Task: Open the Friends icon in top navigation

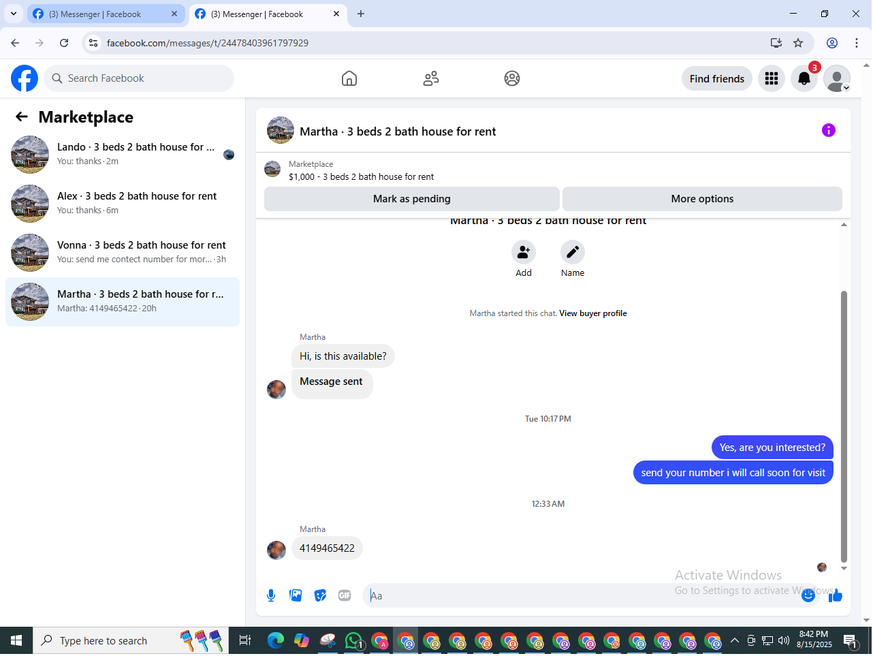Action: tap(431, 78)
